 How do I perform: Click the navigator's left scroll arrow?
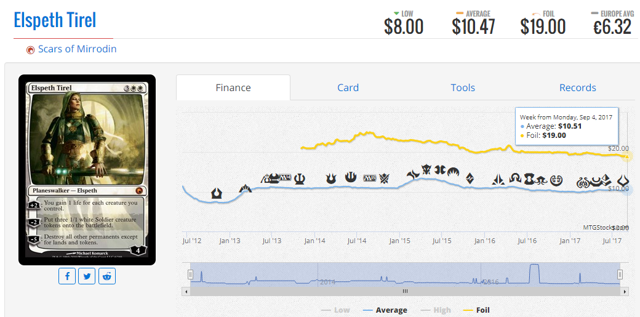coord(185,291)
